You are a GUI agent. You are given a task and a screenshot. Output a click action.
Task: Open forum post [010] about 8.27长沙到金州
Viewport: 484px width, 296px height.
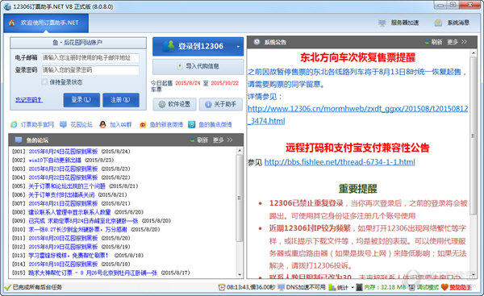pyautogui.click(x=77, y=229)
